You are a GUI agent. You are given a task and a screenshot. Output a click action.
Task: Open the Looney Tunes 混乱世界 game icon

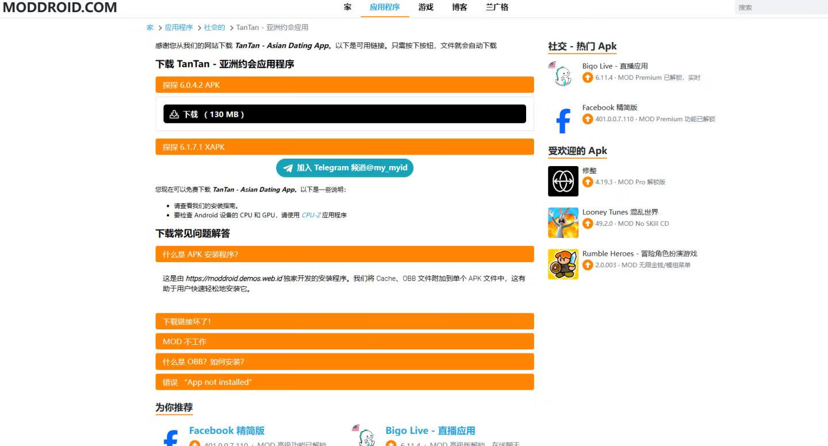click(x=563, y=223)
